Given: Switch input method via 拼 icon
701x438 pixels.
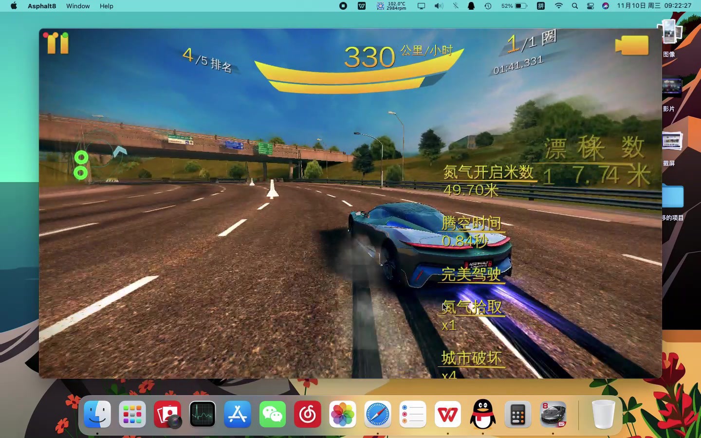Looking at the screenshot, I should click(x=541, y=6).
